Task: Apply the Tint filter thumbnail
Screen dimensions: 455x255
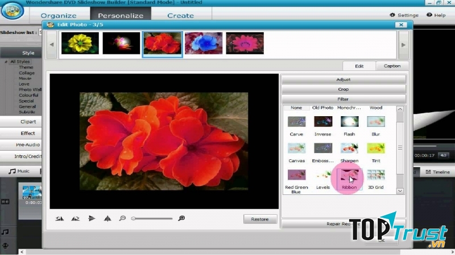Action: coord(376,148)
